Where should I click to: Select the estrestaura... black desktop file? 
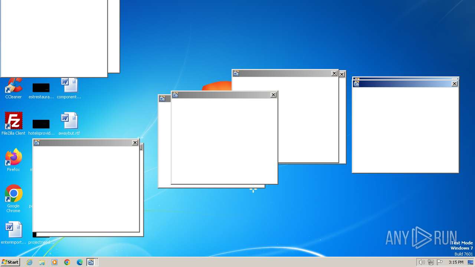coord(41,91)
